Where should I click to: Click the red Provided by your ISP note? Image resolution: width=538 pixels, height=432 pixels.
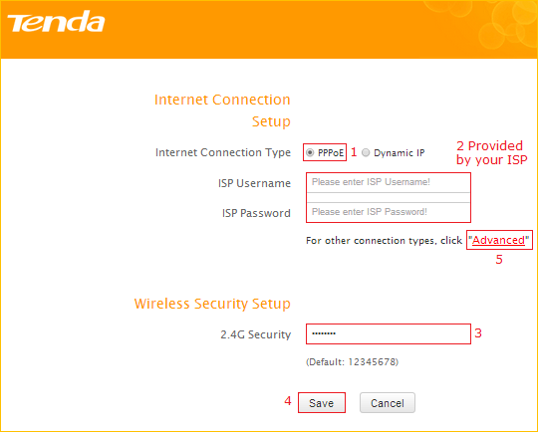[x=491, y=153]
